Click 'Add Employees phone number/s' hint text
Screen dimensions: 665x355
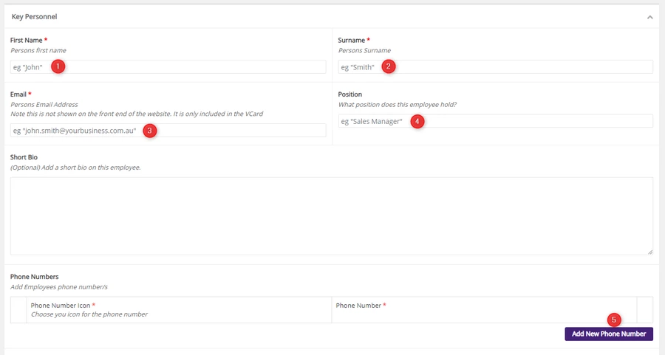[x=59, y=287]
